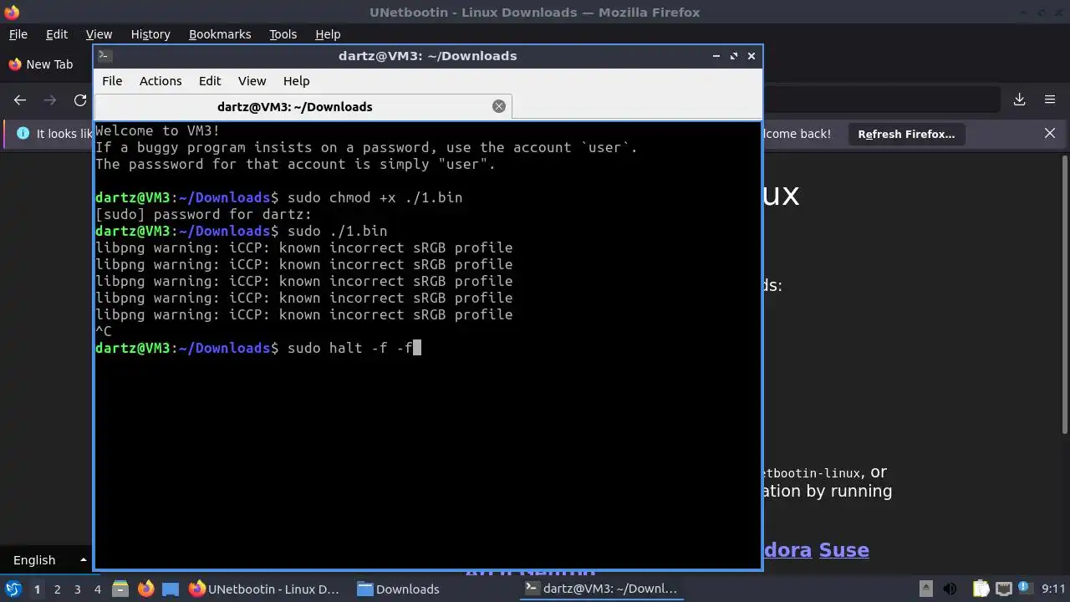Viewport: 1070px width, 602px height.
Task: Click the info icon in notification bar
Action: 23,134
